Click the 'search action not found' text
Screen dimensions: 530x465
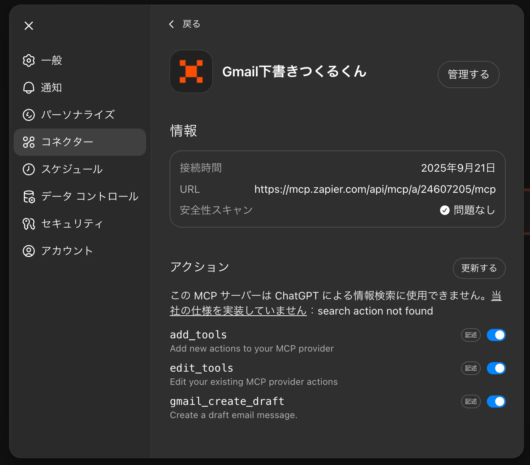pos(375,311)
